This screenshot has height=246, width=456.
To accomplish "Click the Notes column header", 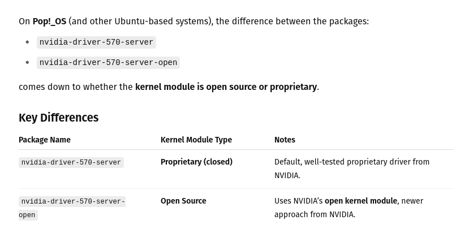I will click(x=285, y=140).
